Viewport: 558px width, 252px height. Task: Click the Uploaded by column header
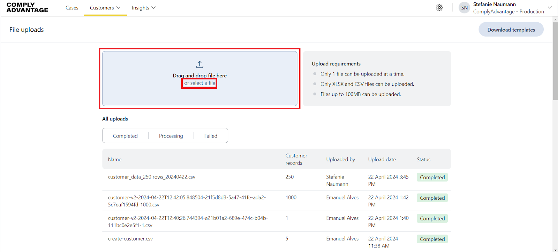(341, 159)
